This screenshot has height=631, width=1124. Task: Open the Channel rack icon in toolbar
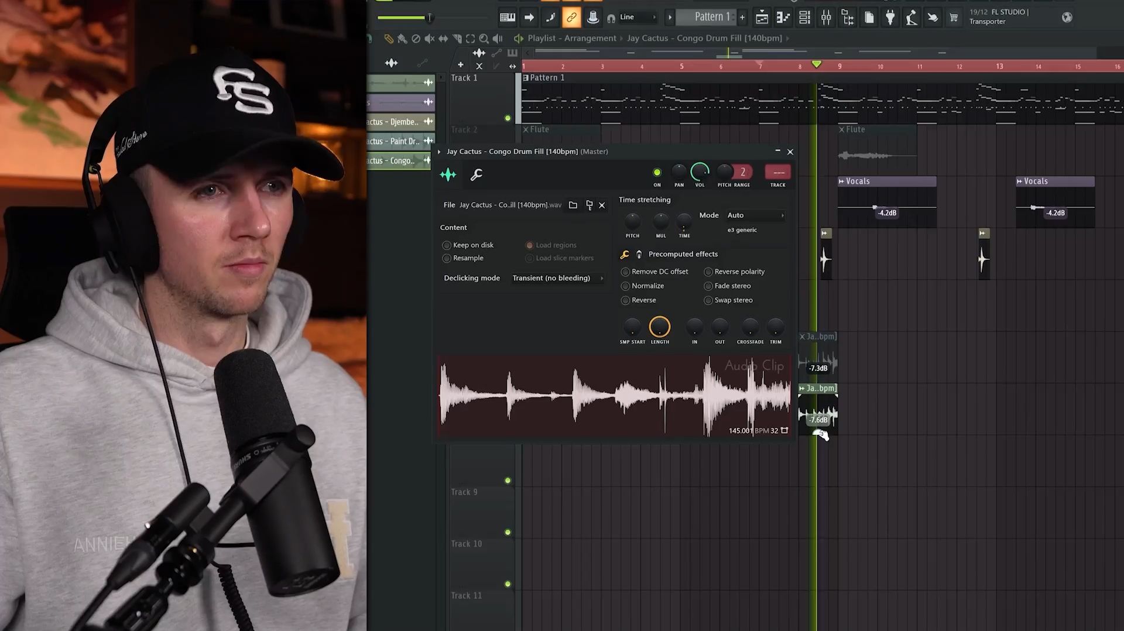[x=805, y=18]
